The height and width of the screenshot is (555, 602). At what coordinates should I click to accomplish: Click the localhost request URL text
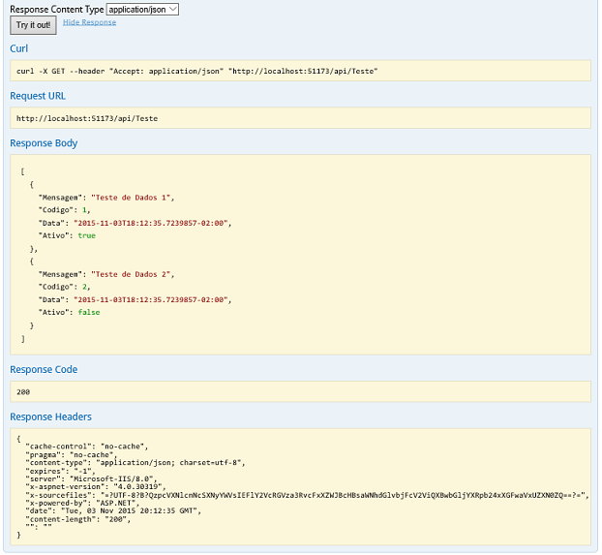tap(87, 118)
